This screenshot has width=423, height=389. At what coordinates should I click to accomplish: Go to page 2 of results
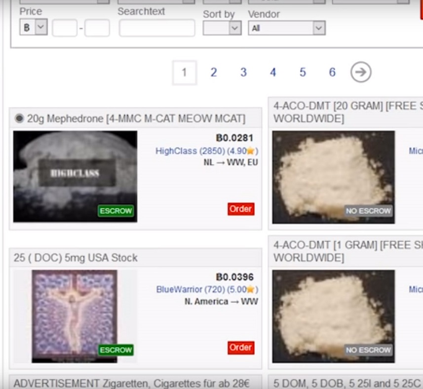point(214,73)
